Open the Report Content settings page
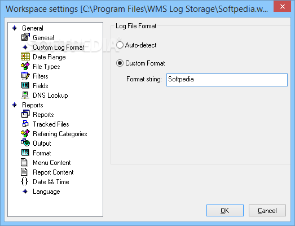Screen dimensions: 295x226 [x=53, y=172]
